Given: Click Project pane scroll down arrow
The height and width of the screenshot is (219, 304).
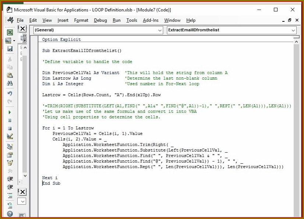Looking at the screenshot, I should 25,175.
